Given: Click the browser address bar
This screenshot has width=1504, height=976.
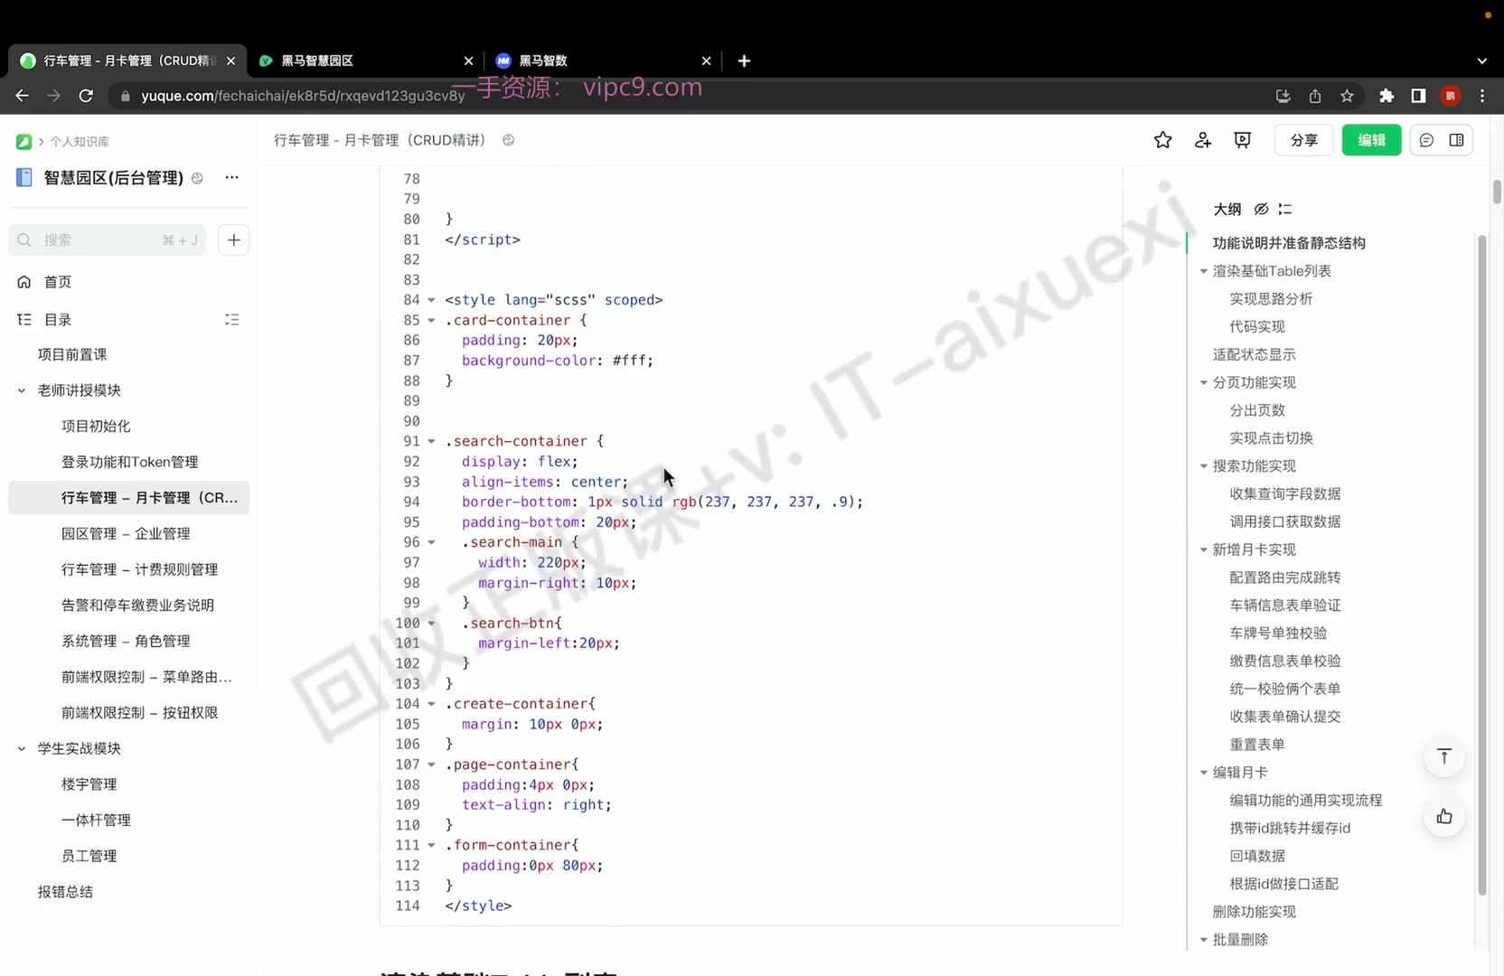Looking at the screenshot, I should pos(687,96).
